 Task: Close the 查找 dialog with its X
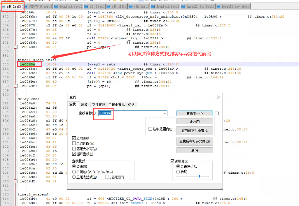click(x=218, y=97)
